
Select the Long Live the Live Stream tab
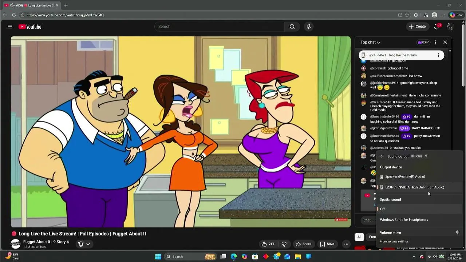31,5
